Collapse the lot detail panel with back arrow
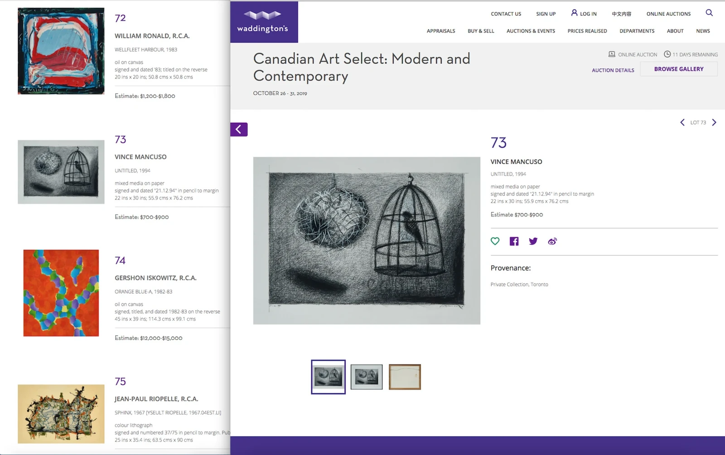Screen dimensions: 725x455 click(239, 129)
